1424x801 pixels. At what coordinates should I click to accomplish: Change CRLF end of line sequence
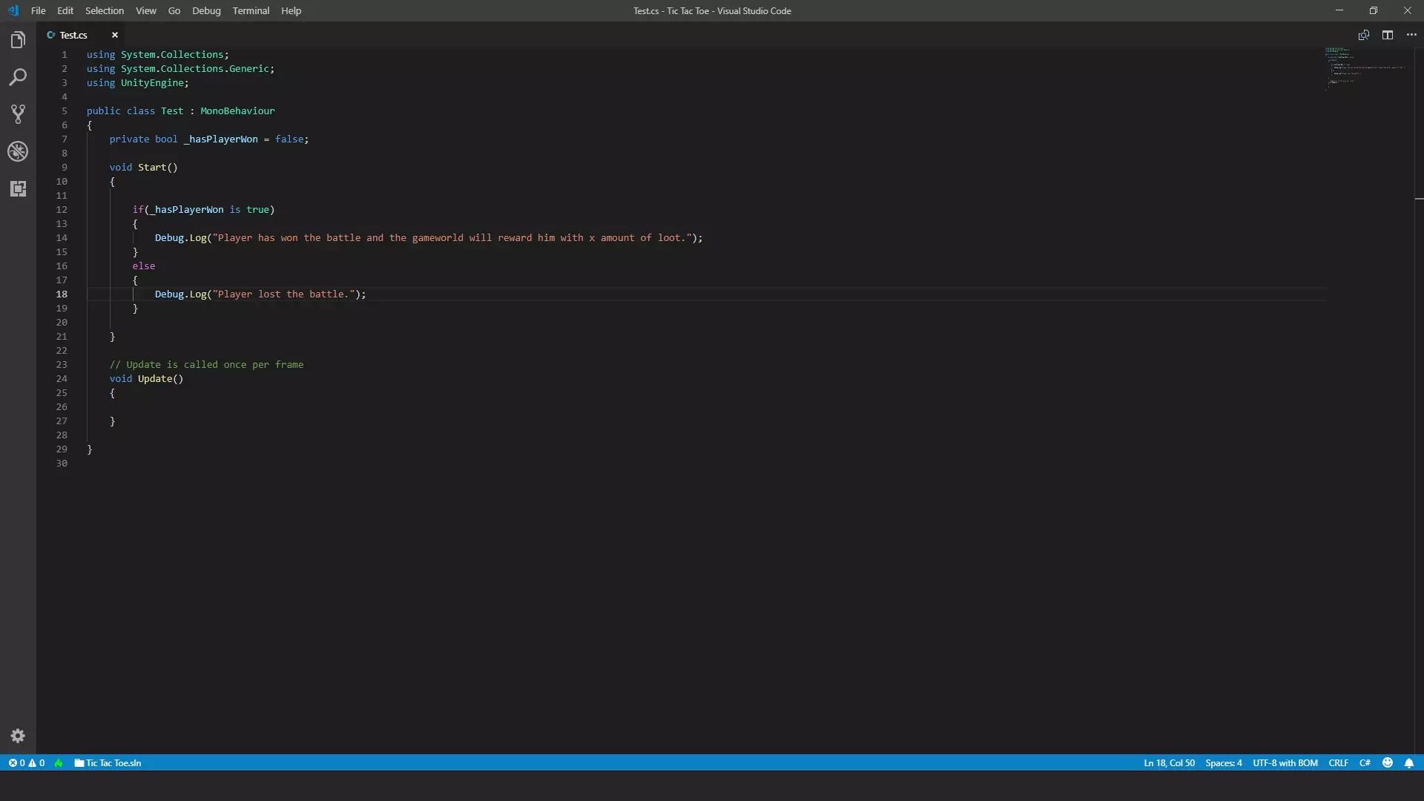pos(1339,762)
